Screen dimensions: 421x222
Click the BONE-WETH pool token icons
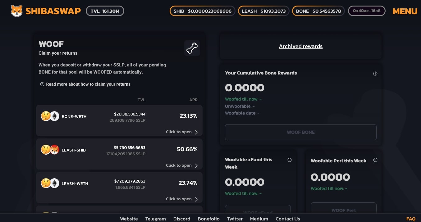pos(50,116)
